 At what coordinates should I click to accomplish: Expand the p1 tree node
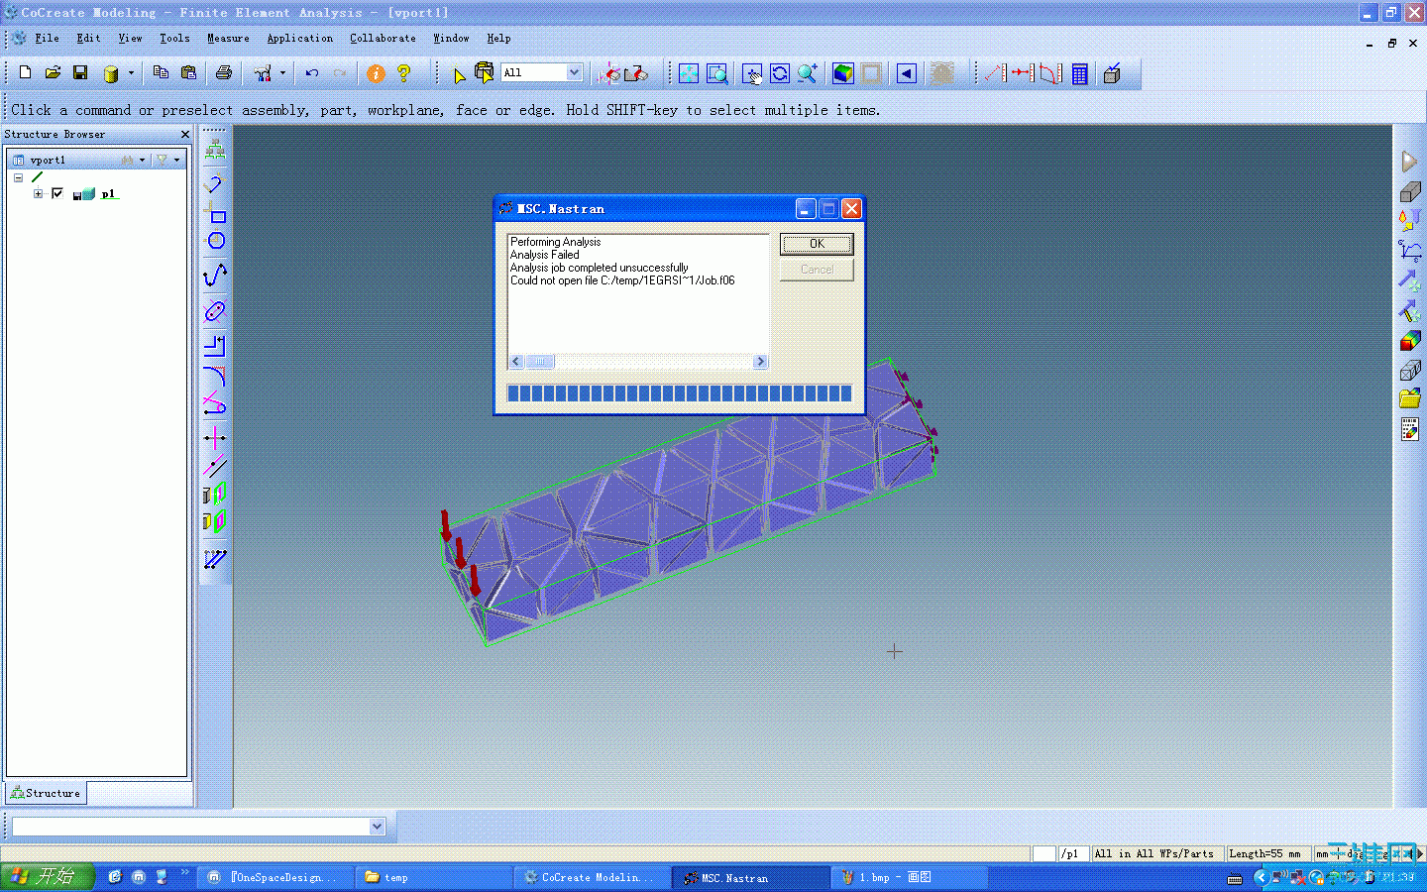(38, 193)
